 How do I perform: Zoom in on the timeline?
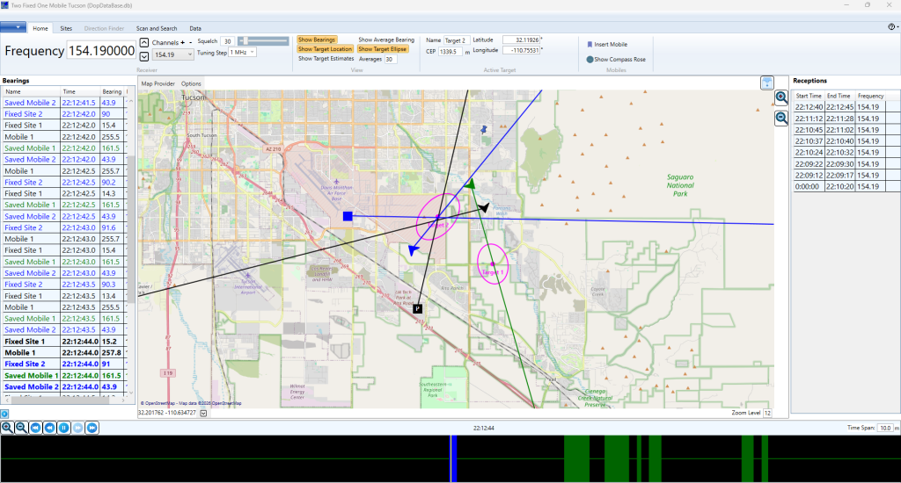(7, 428)
